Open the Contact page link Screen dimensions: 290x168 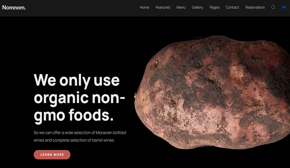pyautogui.click(x=232, y=7)
